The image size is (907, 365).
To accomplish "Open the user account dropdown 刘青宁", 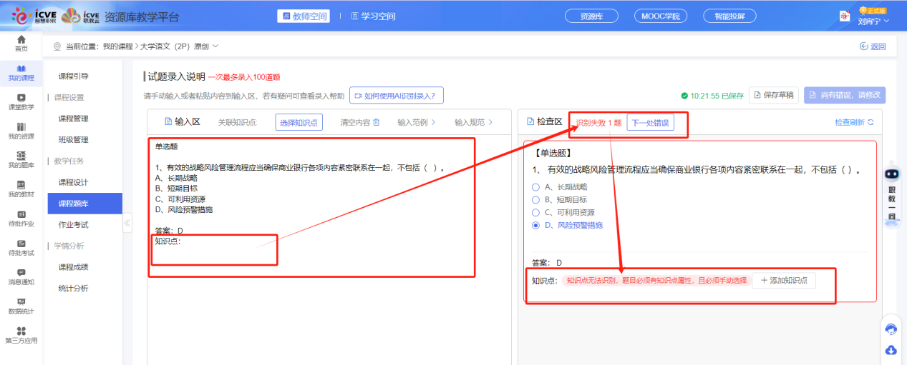I will pos(873,21).
